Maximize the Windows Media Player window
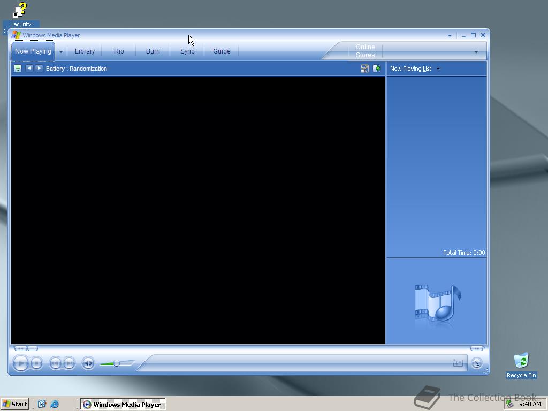The image size is (548, 411). point(473,35)
